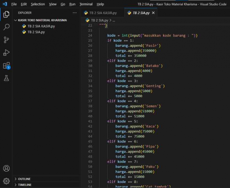Open the File menu
Screen dimensions: 230x188
tap(14, 4)
